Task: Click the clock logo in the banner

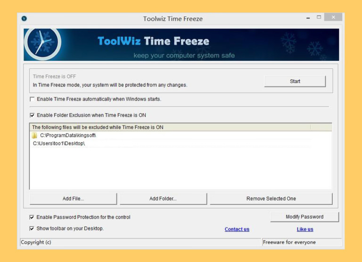Action: (43, 44)
